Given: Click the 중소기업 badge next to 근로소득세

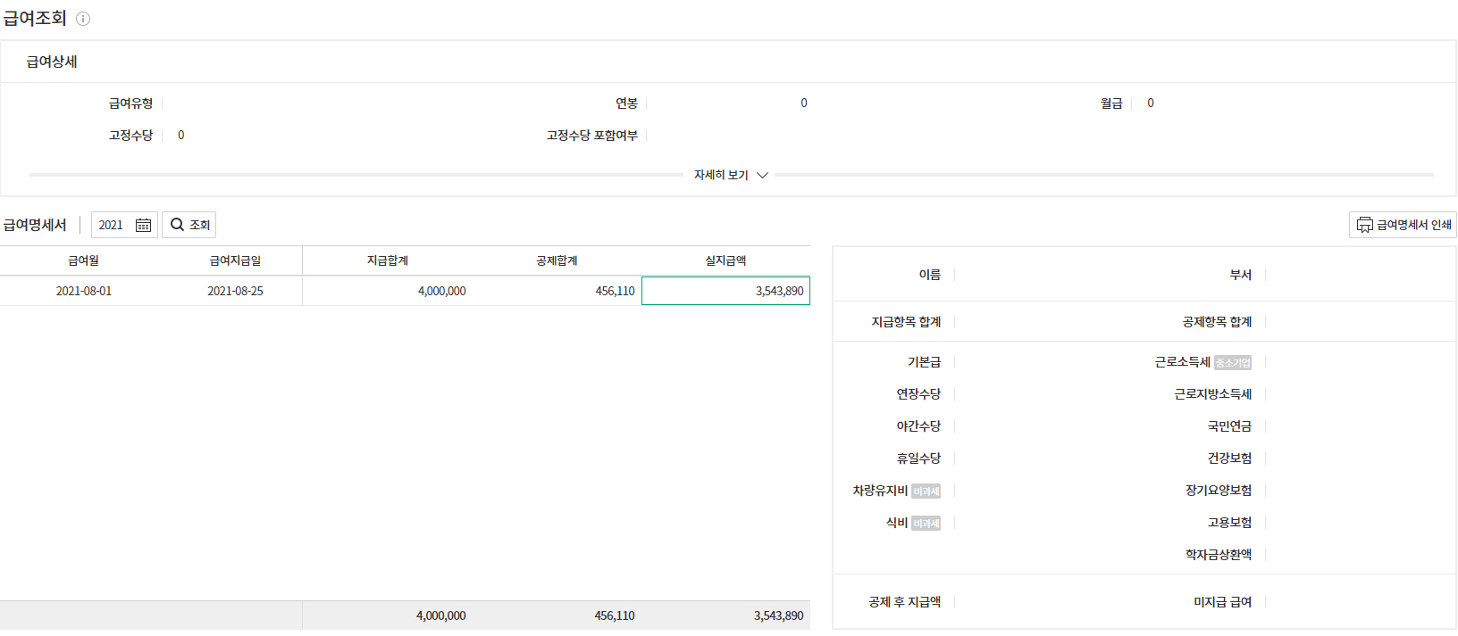Looking at the screenshot, I should (1233, 363).
